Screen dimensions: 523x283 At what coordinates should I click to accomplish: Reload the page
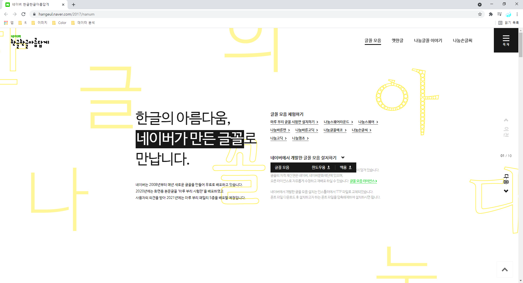pyautogui.click(x=23, y=14)
